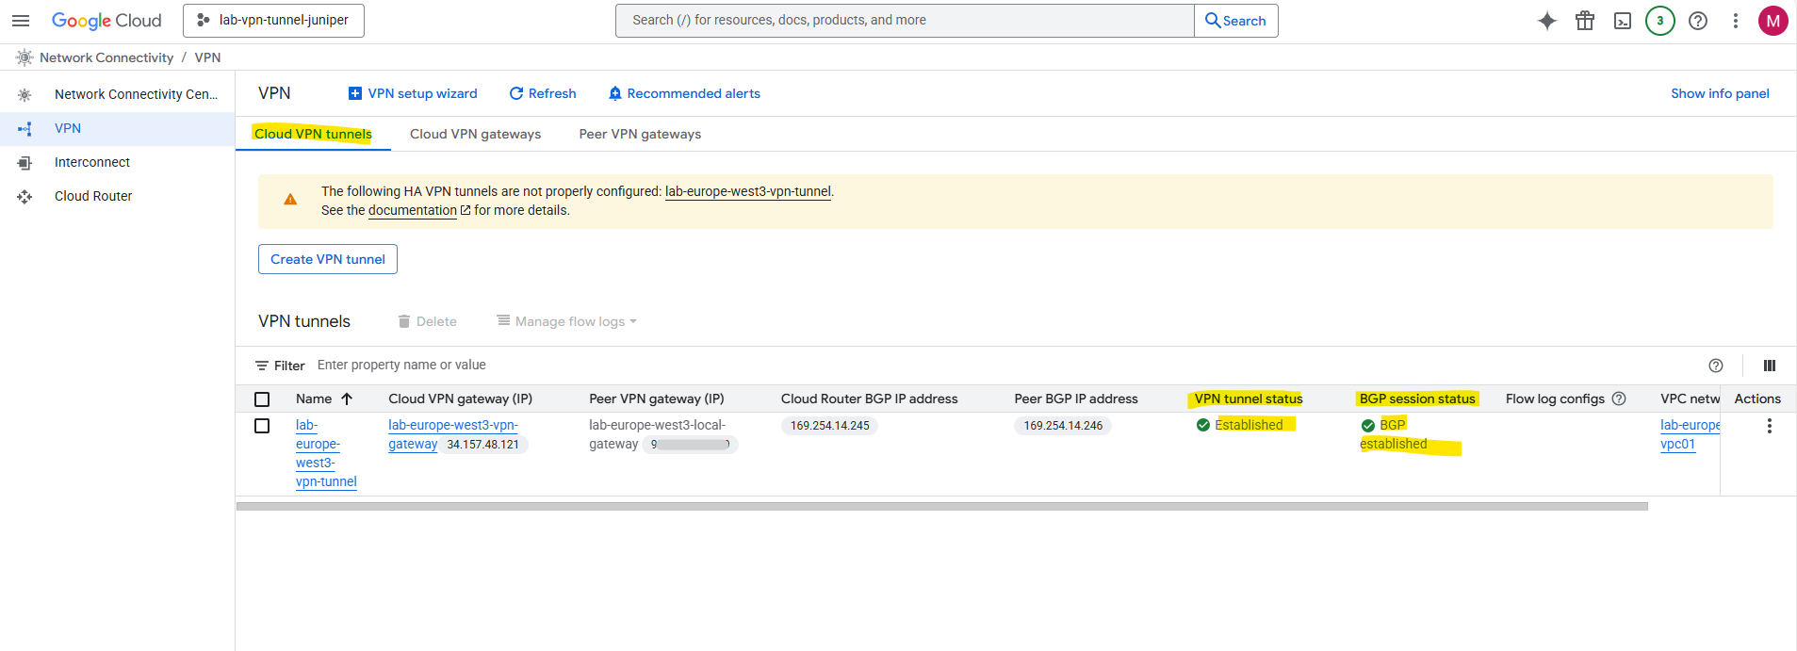The width and height of the screenshot is (1797, 651).
Task: Click the Filter icon
Action: pyautogui.click(x=262, y=366)
